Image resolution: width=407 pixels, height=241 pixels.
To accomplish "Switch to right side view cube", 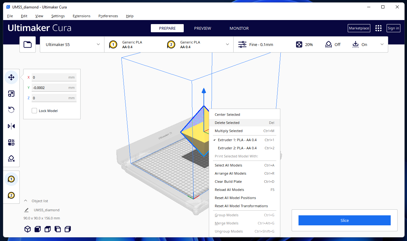I will [x=67, y=229].
